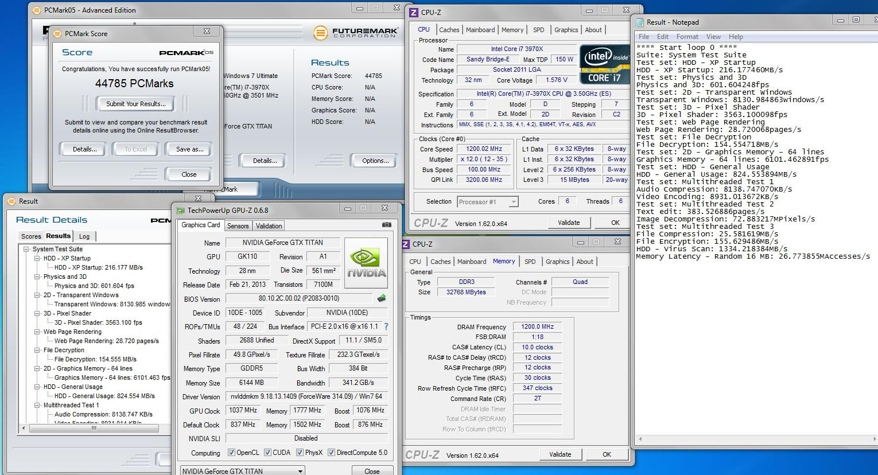Click the GPU Name field in GPU-Z
878x475 pixels.
click(282, 243)
